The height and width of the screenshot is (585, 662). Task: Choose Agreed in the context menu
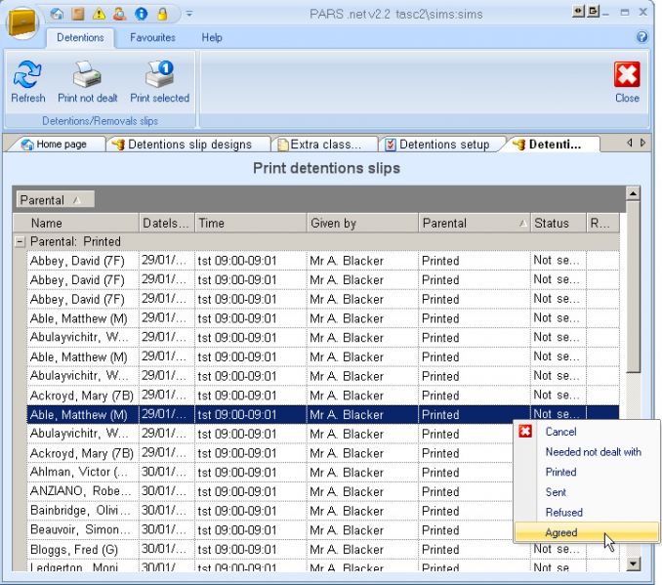tap(587, 532)
